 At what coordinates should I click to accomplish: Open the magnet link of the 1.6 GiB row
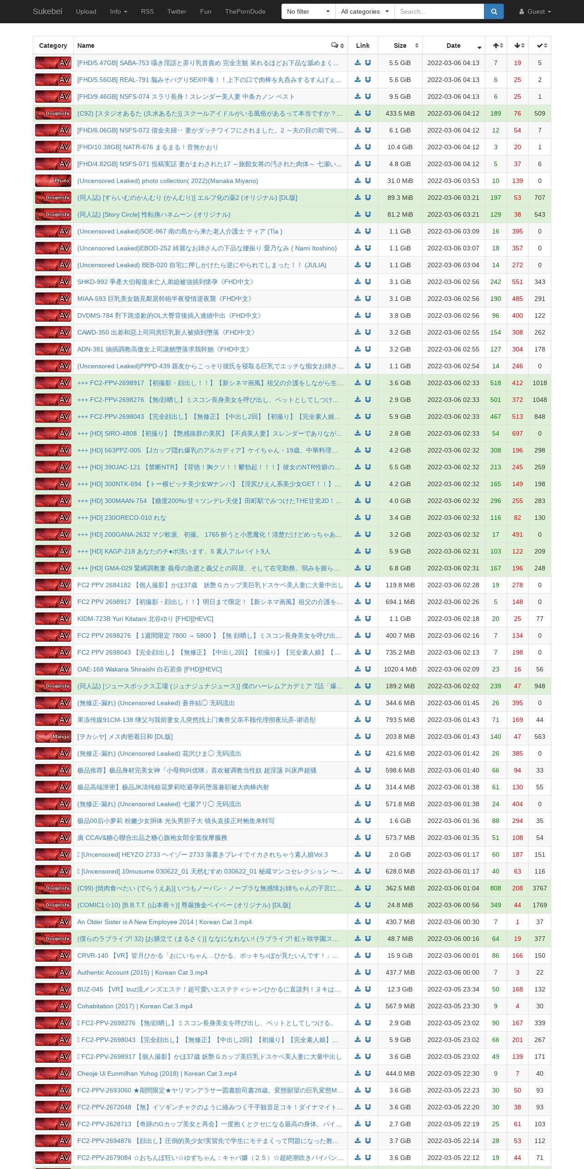point(368,821)
